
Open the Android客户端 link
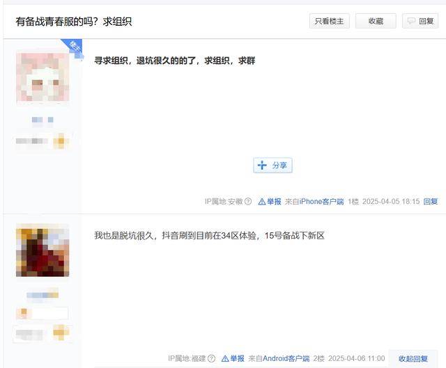286,359
